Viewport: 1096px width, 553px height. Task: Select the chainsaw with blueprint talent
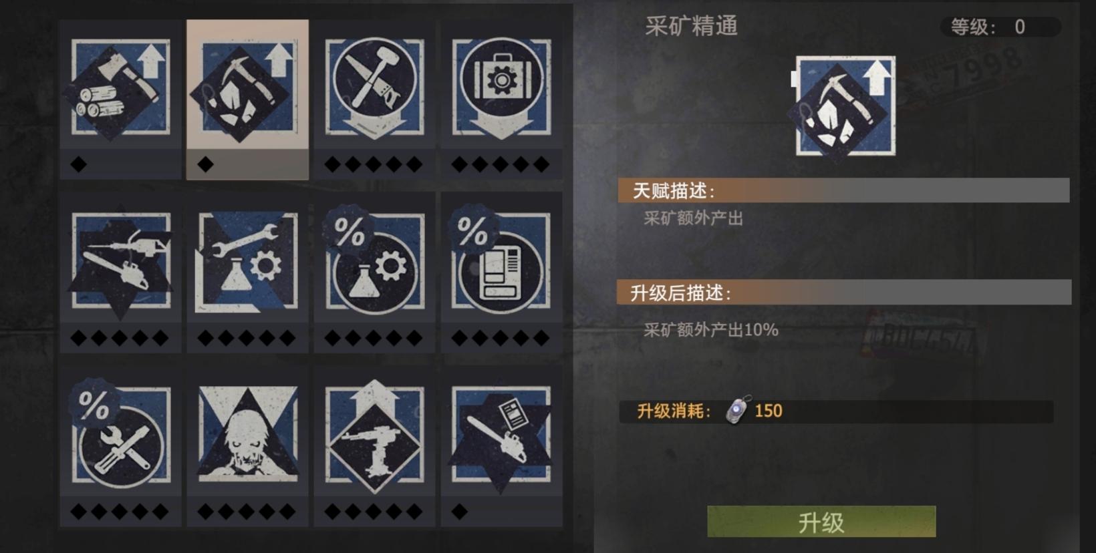click(x=501, y=435)
